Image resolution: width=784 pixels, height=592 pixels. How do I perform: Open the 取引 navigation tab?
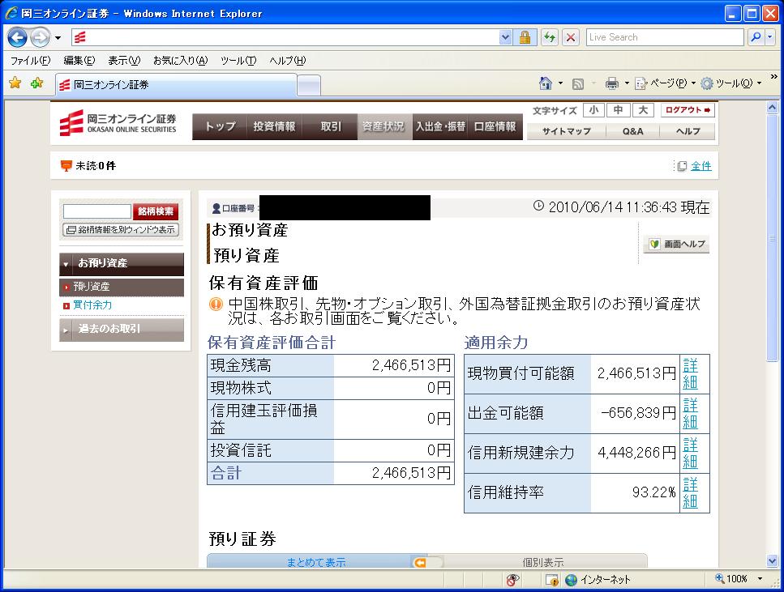pos(330,126)
